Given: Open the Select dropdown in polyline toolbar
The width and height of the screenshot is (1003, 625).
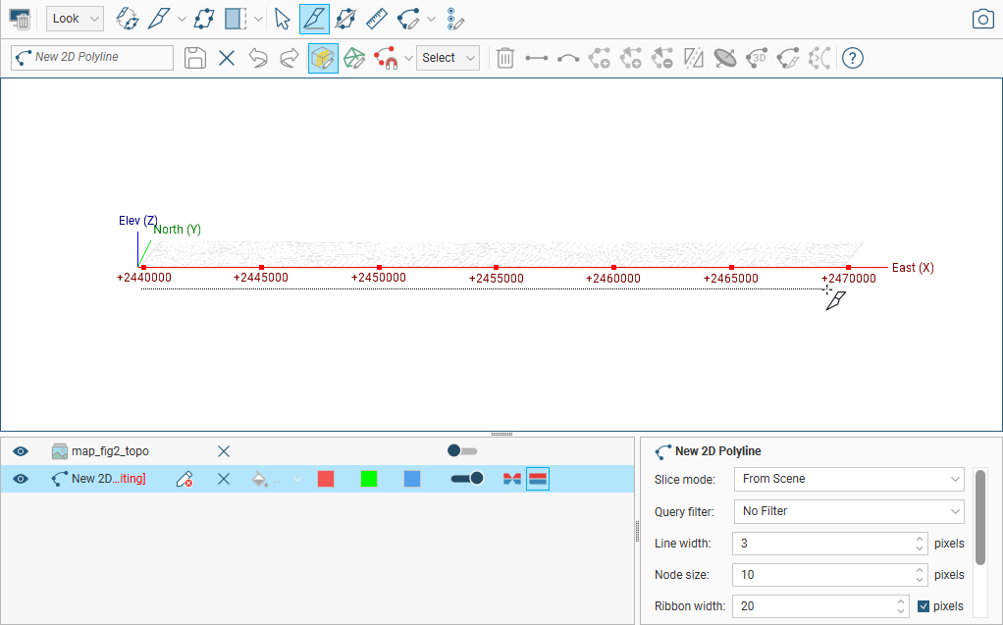Looking at the screenshot, I should click(448, 58).
